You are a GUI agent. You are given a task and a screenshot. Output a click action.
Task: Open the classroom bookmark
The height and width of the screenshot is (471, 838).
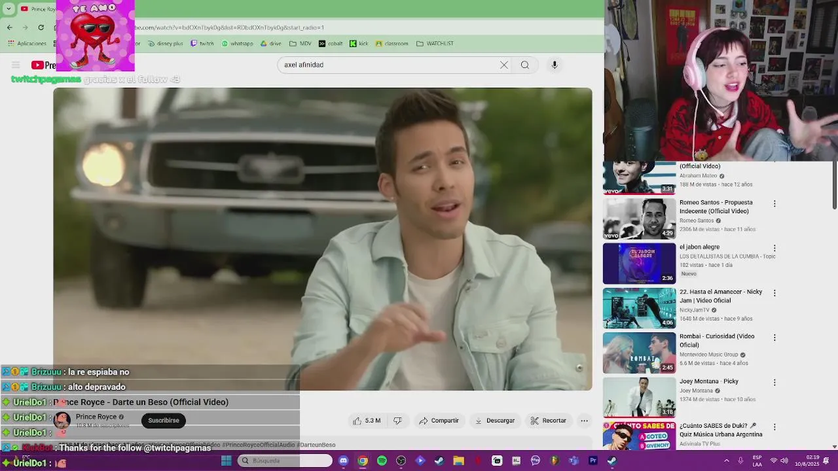[392, 44]
